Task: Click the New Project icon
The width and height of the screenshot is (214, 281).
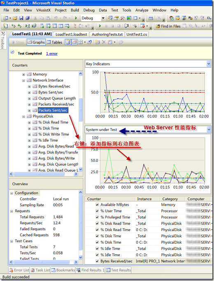Action: [6, 18]
